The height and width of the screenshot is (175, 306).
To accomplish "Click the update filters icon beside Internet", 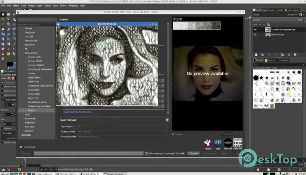I will [21, 147].
